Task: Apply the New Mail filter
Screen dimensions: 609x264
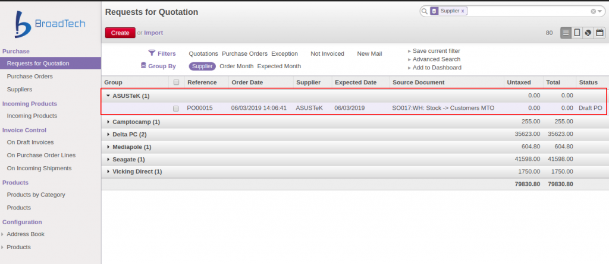Action: click(x=369, y=53)
